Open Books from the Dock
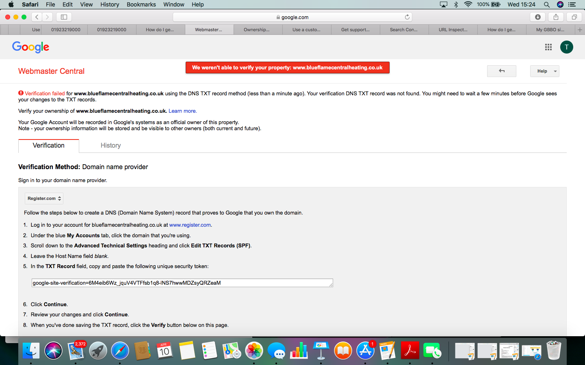Viewport: 585px width, 365px height. click(x=343, y=350)
